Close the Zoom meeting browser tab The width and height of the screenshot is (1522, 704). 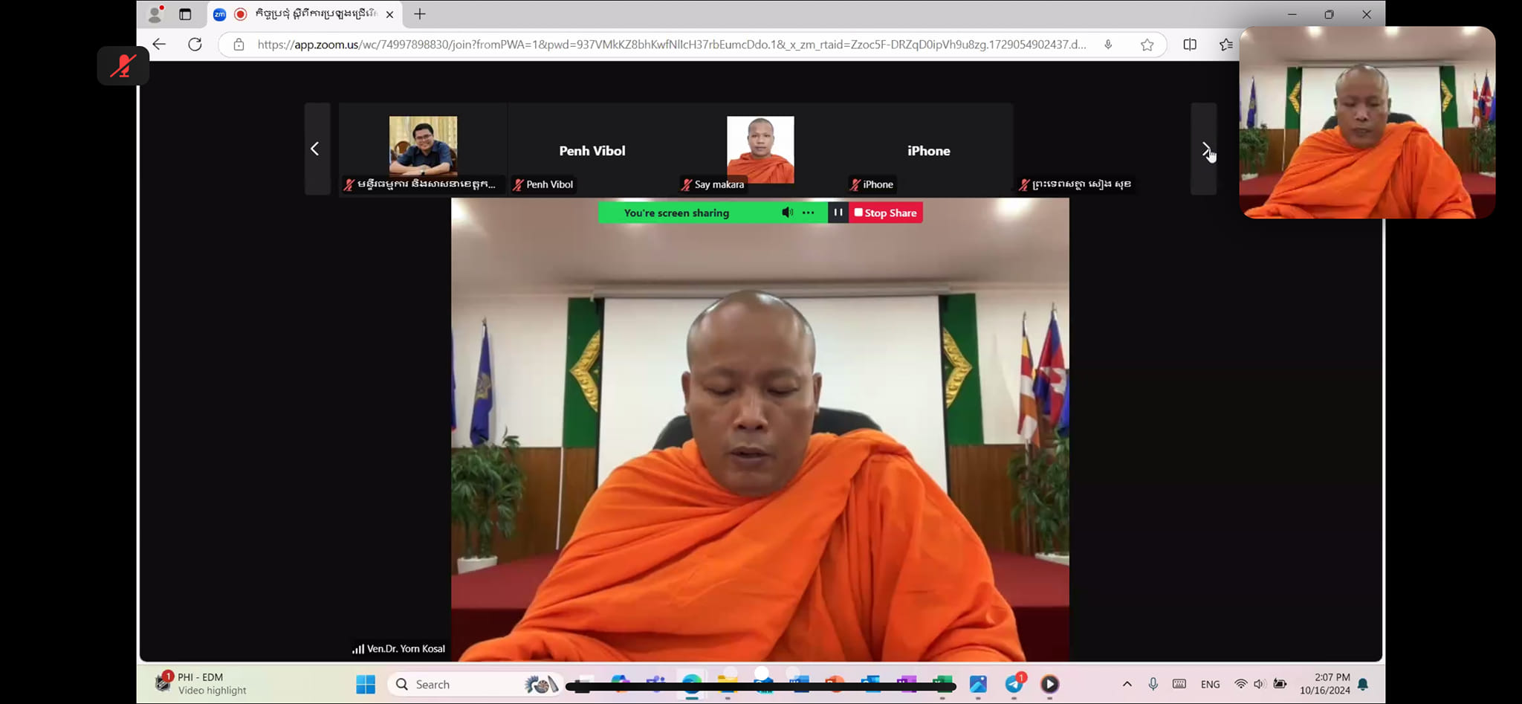(389, 14)
